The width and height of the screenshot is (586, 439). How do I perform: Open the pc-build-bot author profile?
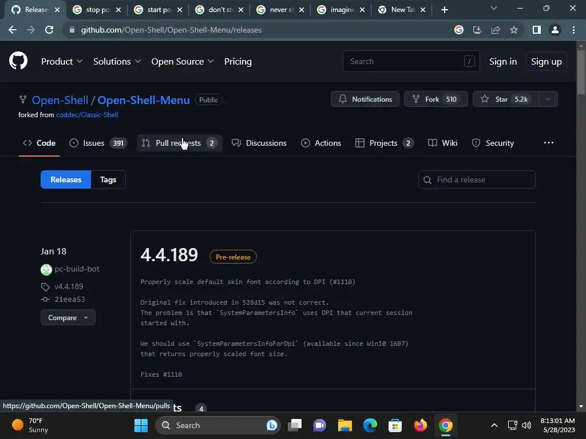pyautogui.click(x=77, y=269)
